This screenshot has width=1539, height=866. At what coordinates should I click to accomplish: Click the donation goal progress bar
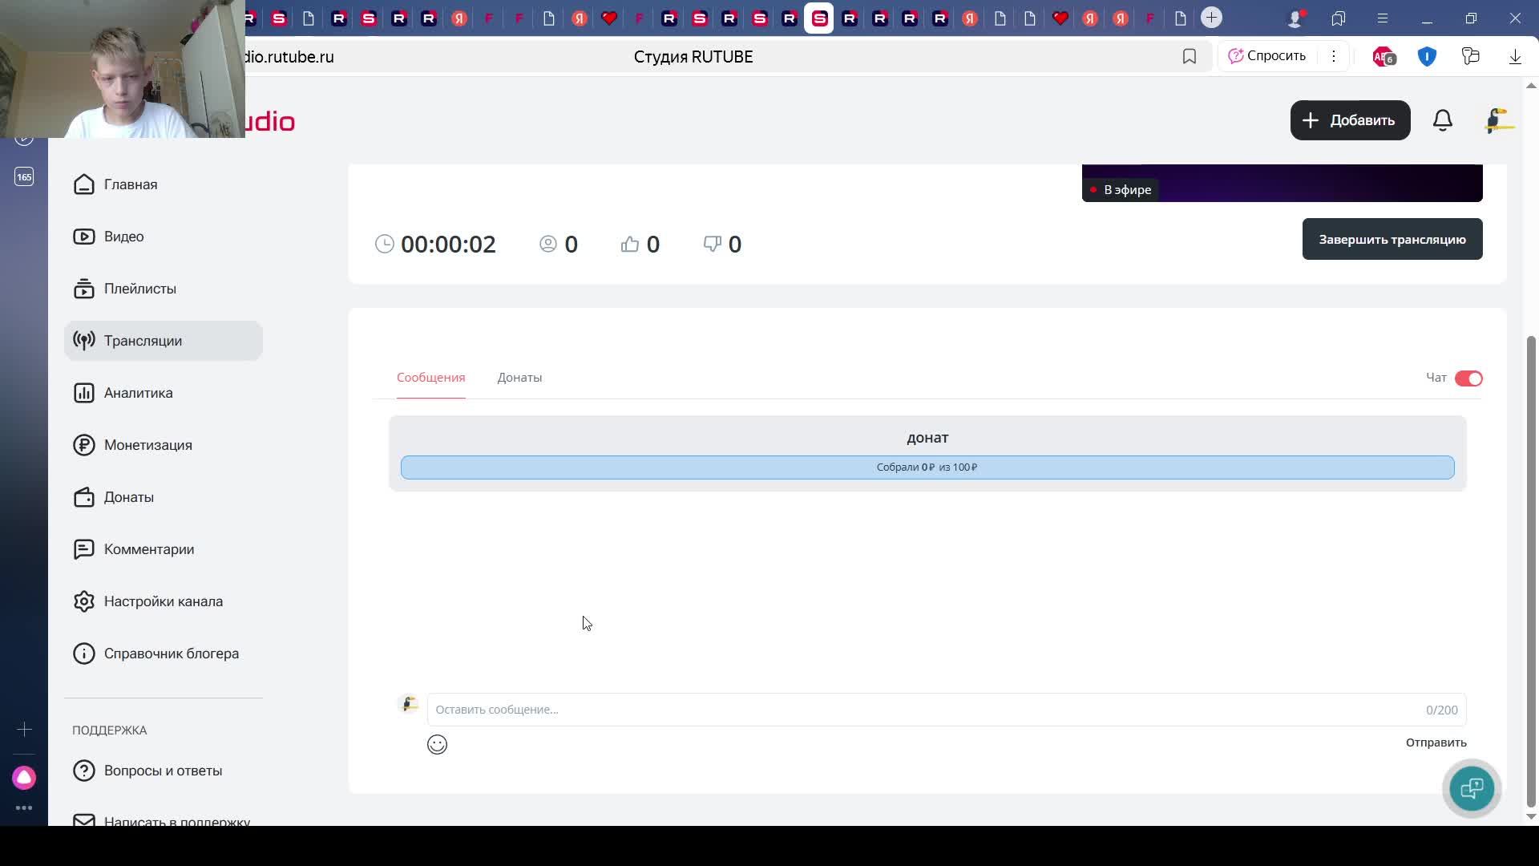[x=927, y=467]
